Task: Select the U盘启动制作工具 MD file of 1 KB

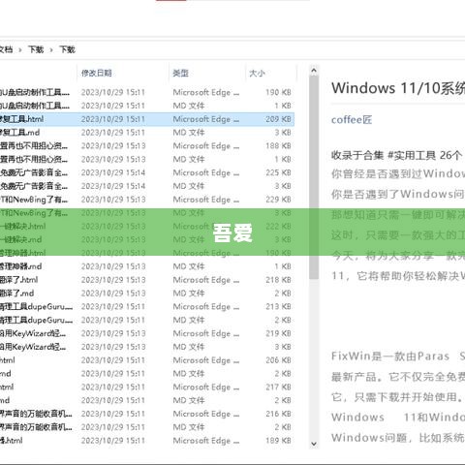Action: click(147, 106)
